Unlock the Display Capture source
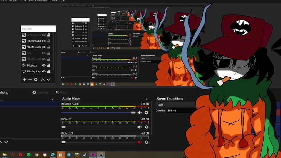Viewport: 281px width, 158px height. pos(49,71)
